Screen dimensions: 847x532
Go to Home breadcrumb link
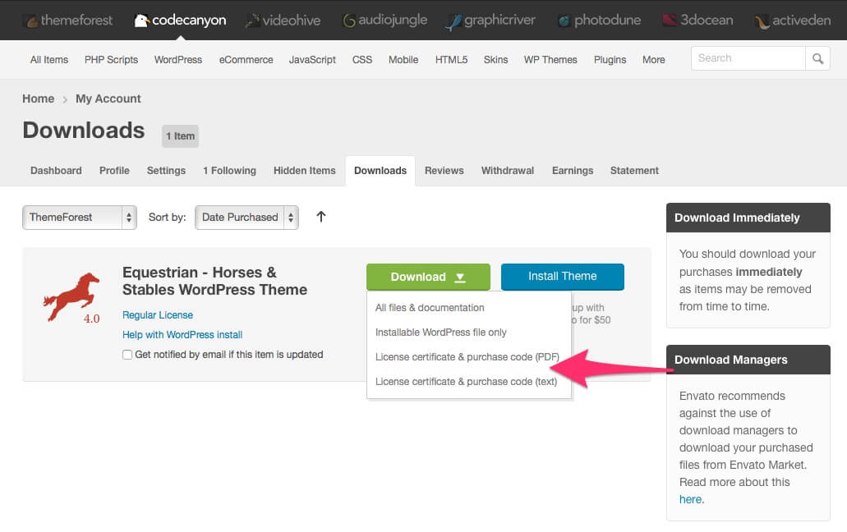pyautogui.click(x=39, y=99)
